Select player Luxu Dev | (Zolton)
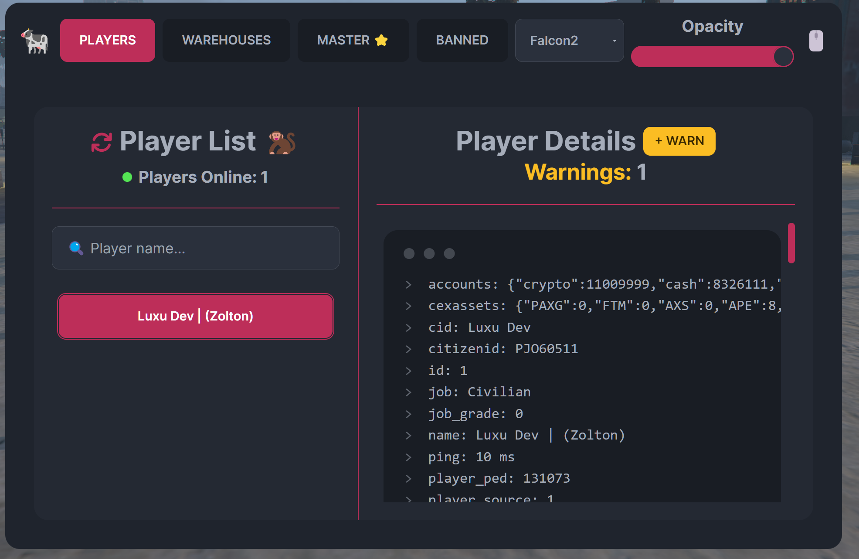Image resolution: width=859 pixels, height=559 pixels. pyautogui.click(x=196, y=316)
